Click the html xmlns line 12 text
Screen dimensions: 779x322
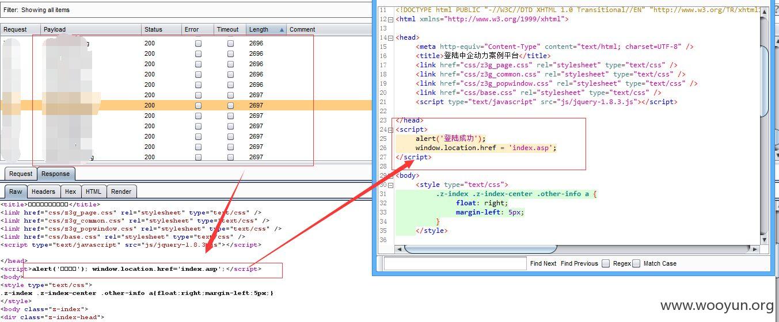pyautogui.click(x=482, y=19)
